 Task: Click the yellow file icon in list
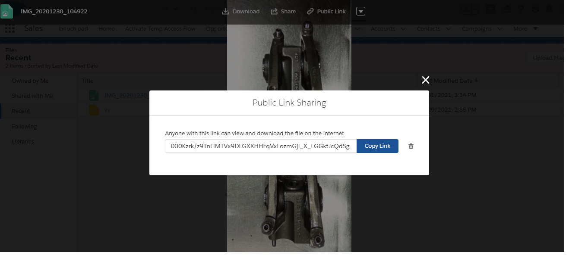94,110
